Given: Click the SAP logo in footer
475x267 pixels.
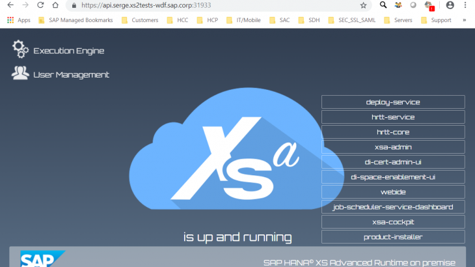Looking at the screenshot, I should pyautogui.click(x=42, y=259).
